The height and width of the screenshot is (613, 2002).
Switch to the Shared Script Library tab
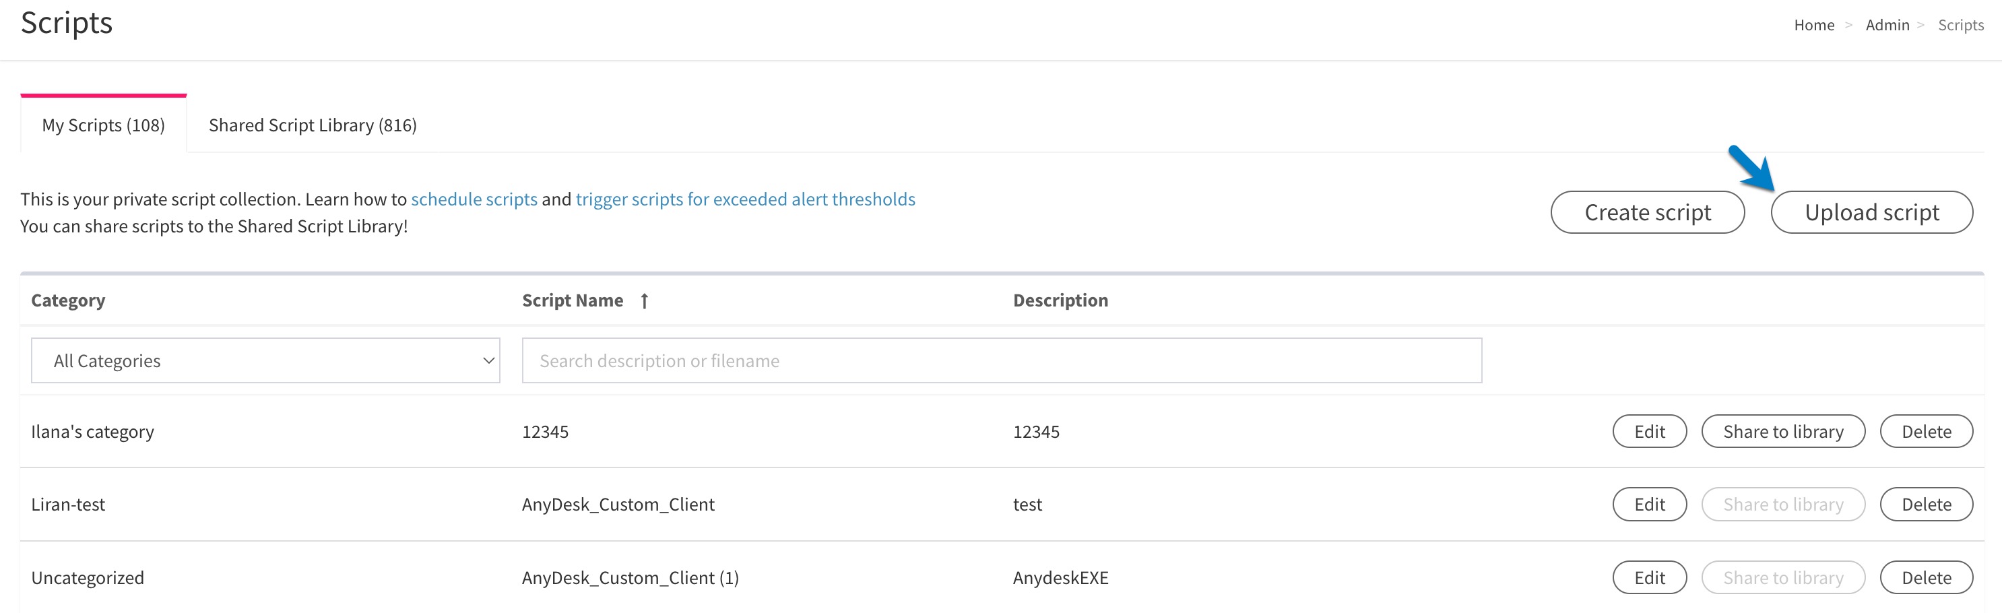(x=312, y=125)
